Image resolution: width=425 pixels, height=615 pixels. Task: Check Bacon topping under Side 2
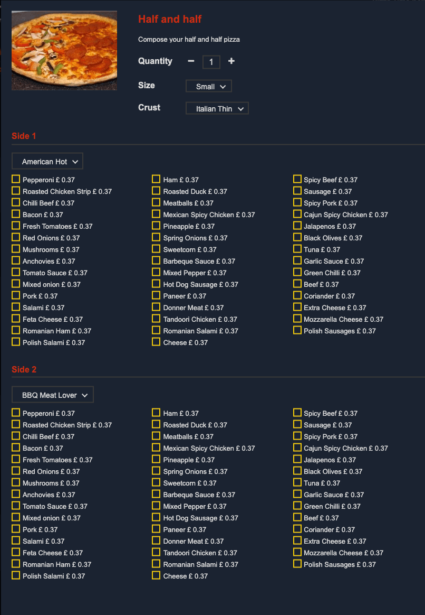point(16,448)
